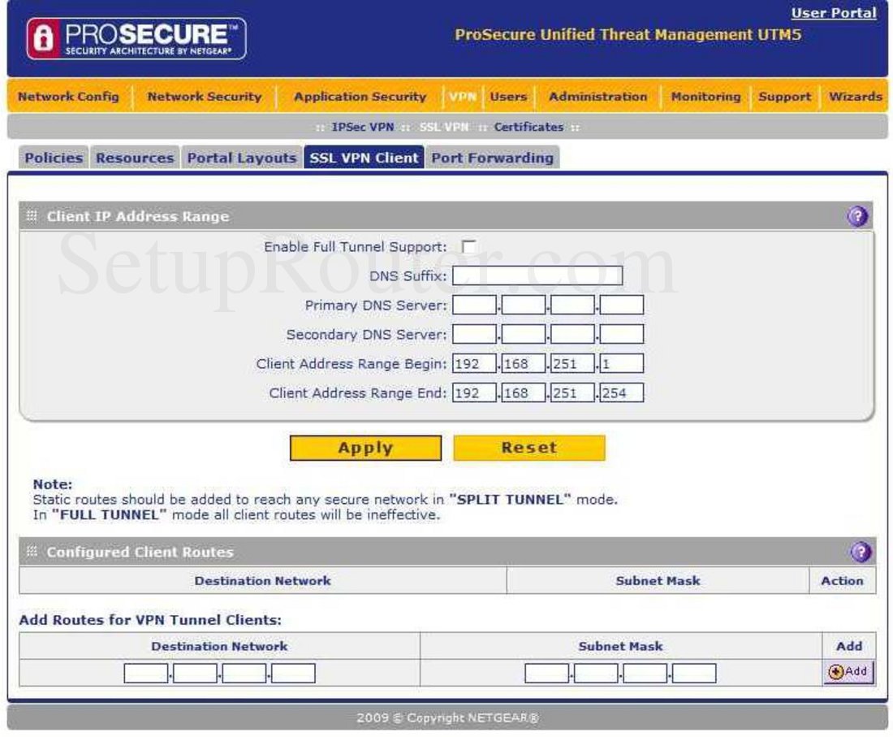
Task: Click Secondary DNS Server first octet field
Action: tap(474, 334)
